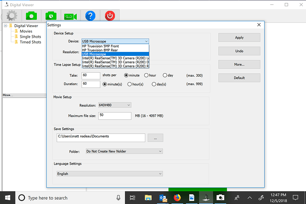
Task: Select the Single Shots folder
Action: pyautogui.click(x=30, y=37)
